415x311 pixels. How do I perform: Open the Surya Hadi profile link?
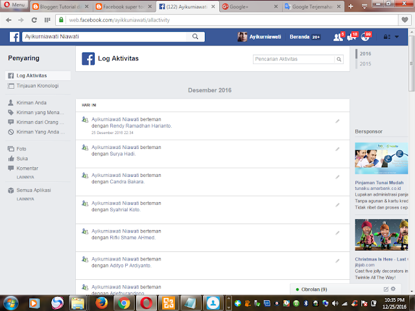coord(123,154)
